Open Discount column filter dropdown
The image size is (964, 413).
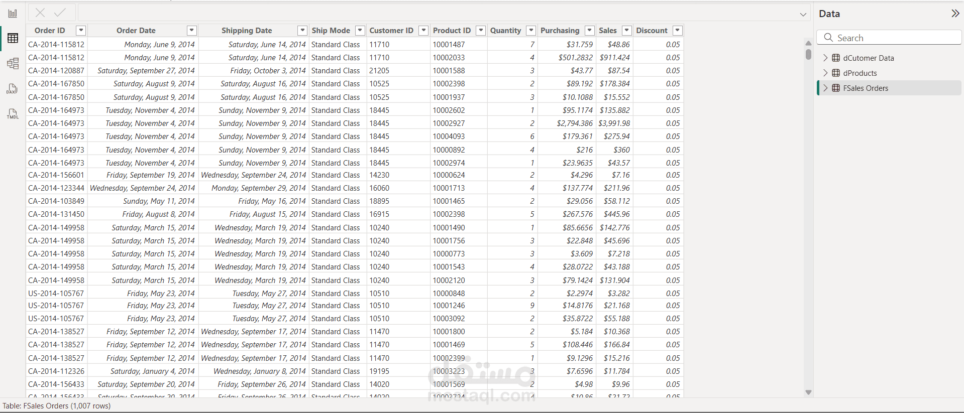tap(678, 31)
